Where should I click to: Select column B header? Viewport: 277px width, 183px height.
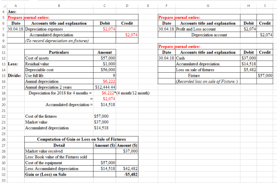click(x=59, y=5)
